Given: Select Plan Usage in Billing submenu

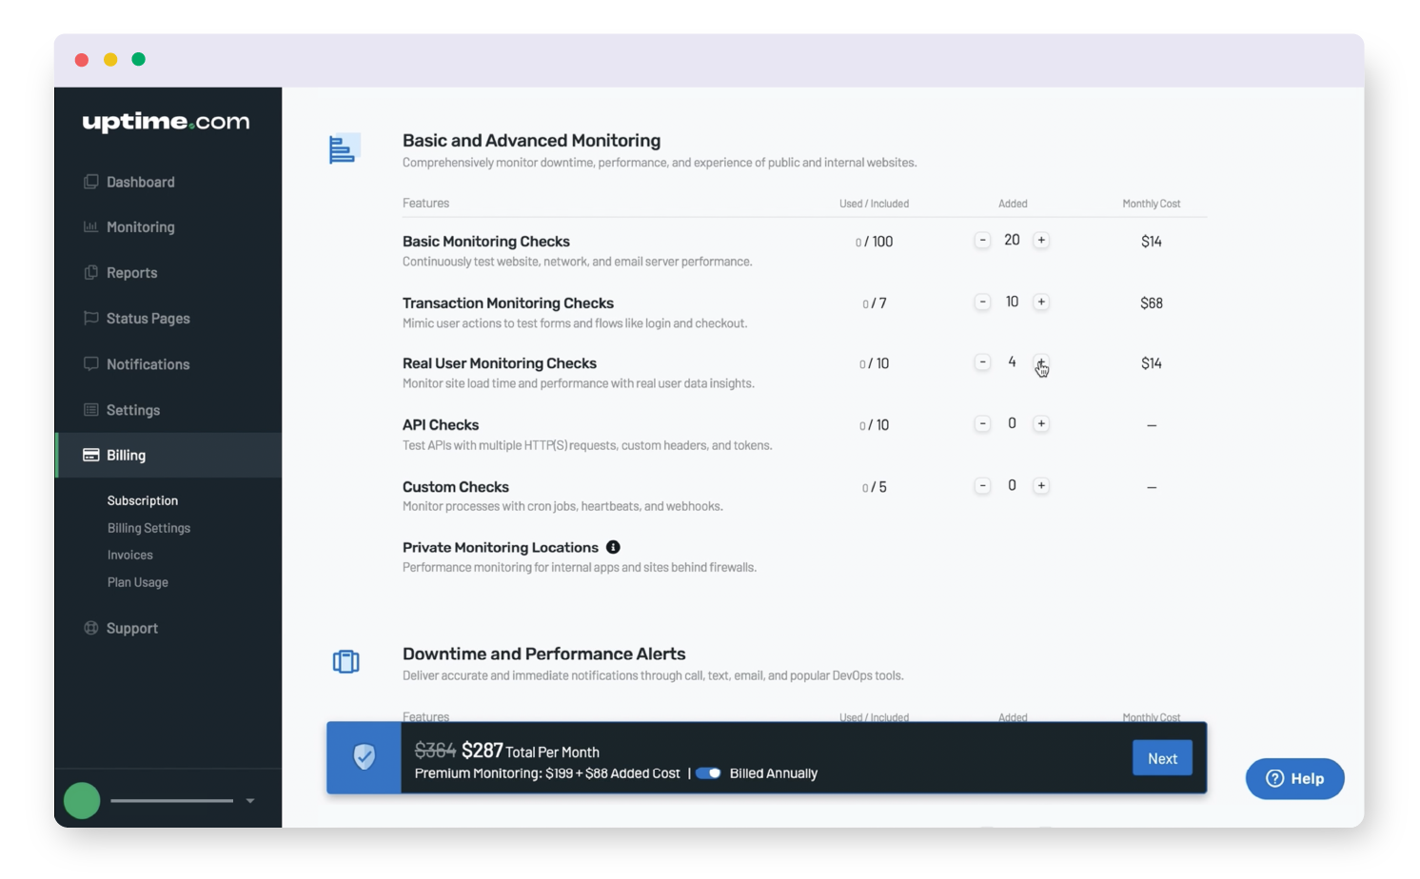Looking at the screenshot, I should (138, 582).
